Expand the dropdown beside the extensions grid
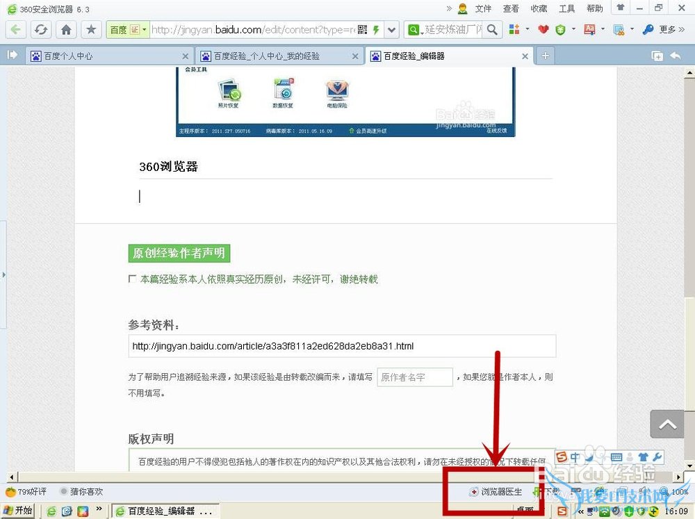 tap(528, 29)
